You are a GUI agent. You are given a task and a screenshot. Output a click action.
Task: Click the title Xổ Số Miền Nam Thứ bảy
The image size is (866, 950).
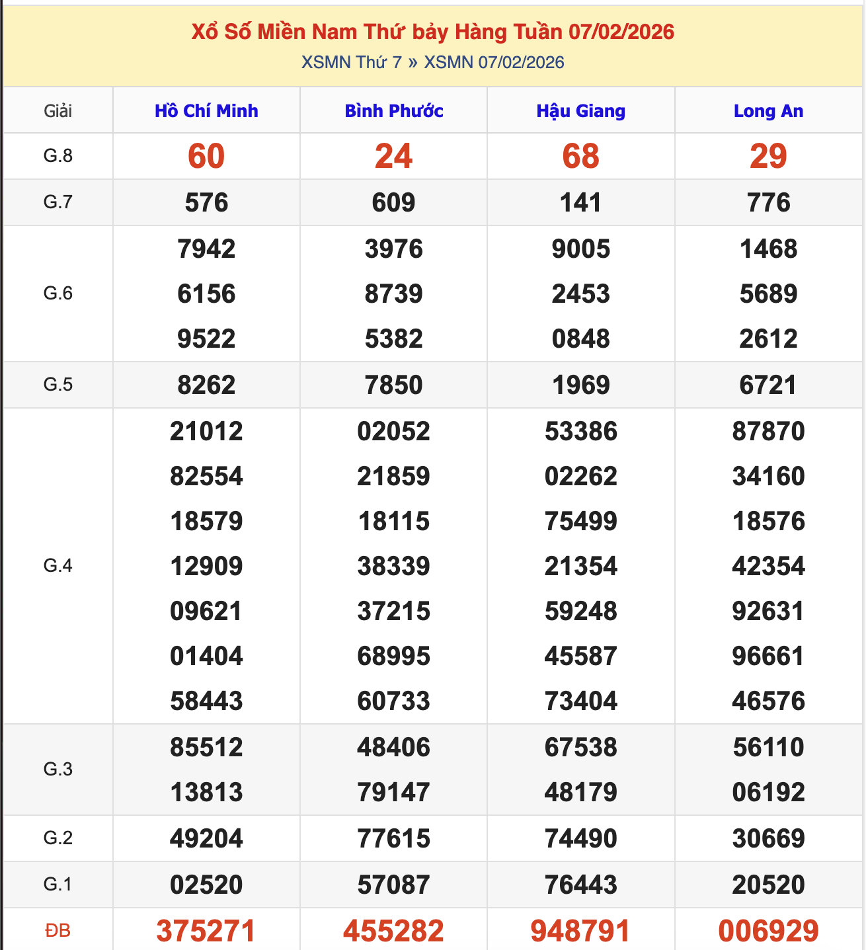click(433, 31)
